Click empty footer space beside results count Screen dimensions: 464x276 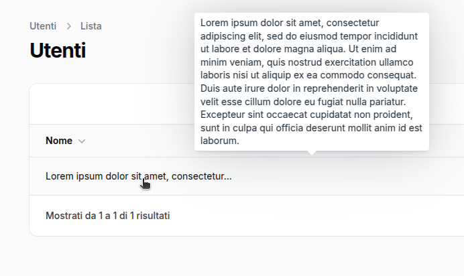316,216
